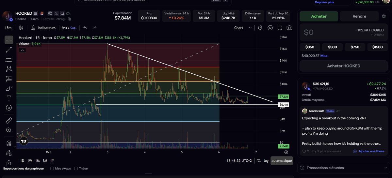
Task: Set range to 3M
Action: pyautogui.click(x=45, y=161)
